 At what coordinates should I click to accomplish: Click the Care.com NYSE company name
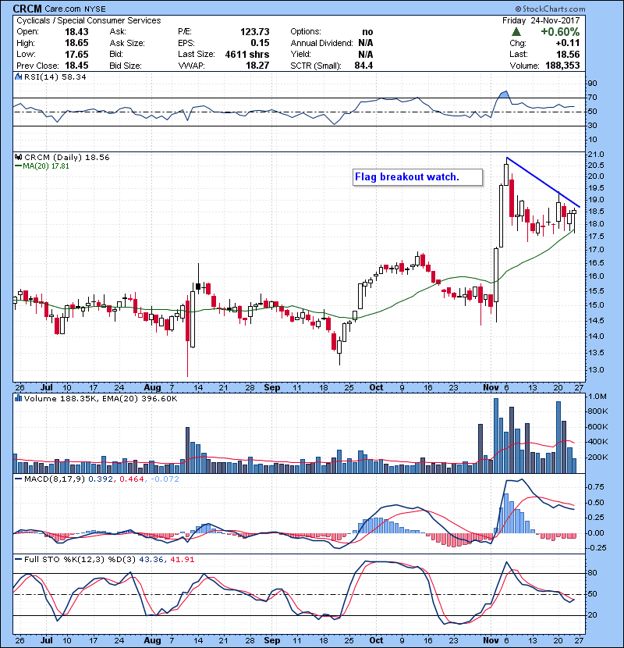[75, 9]
